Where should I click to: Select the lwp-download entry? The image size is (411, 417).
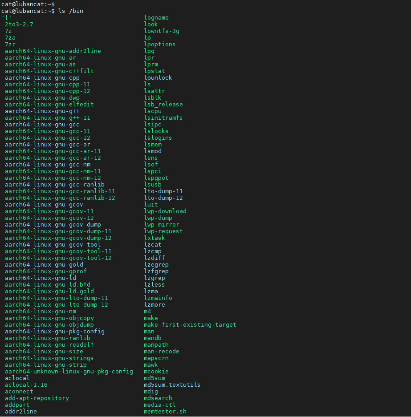[x=165, y=211]
